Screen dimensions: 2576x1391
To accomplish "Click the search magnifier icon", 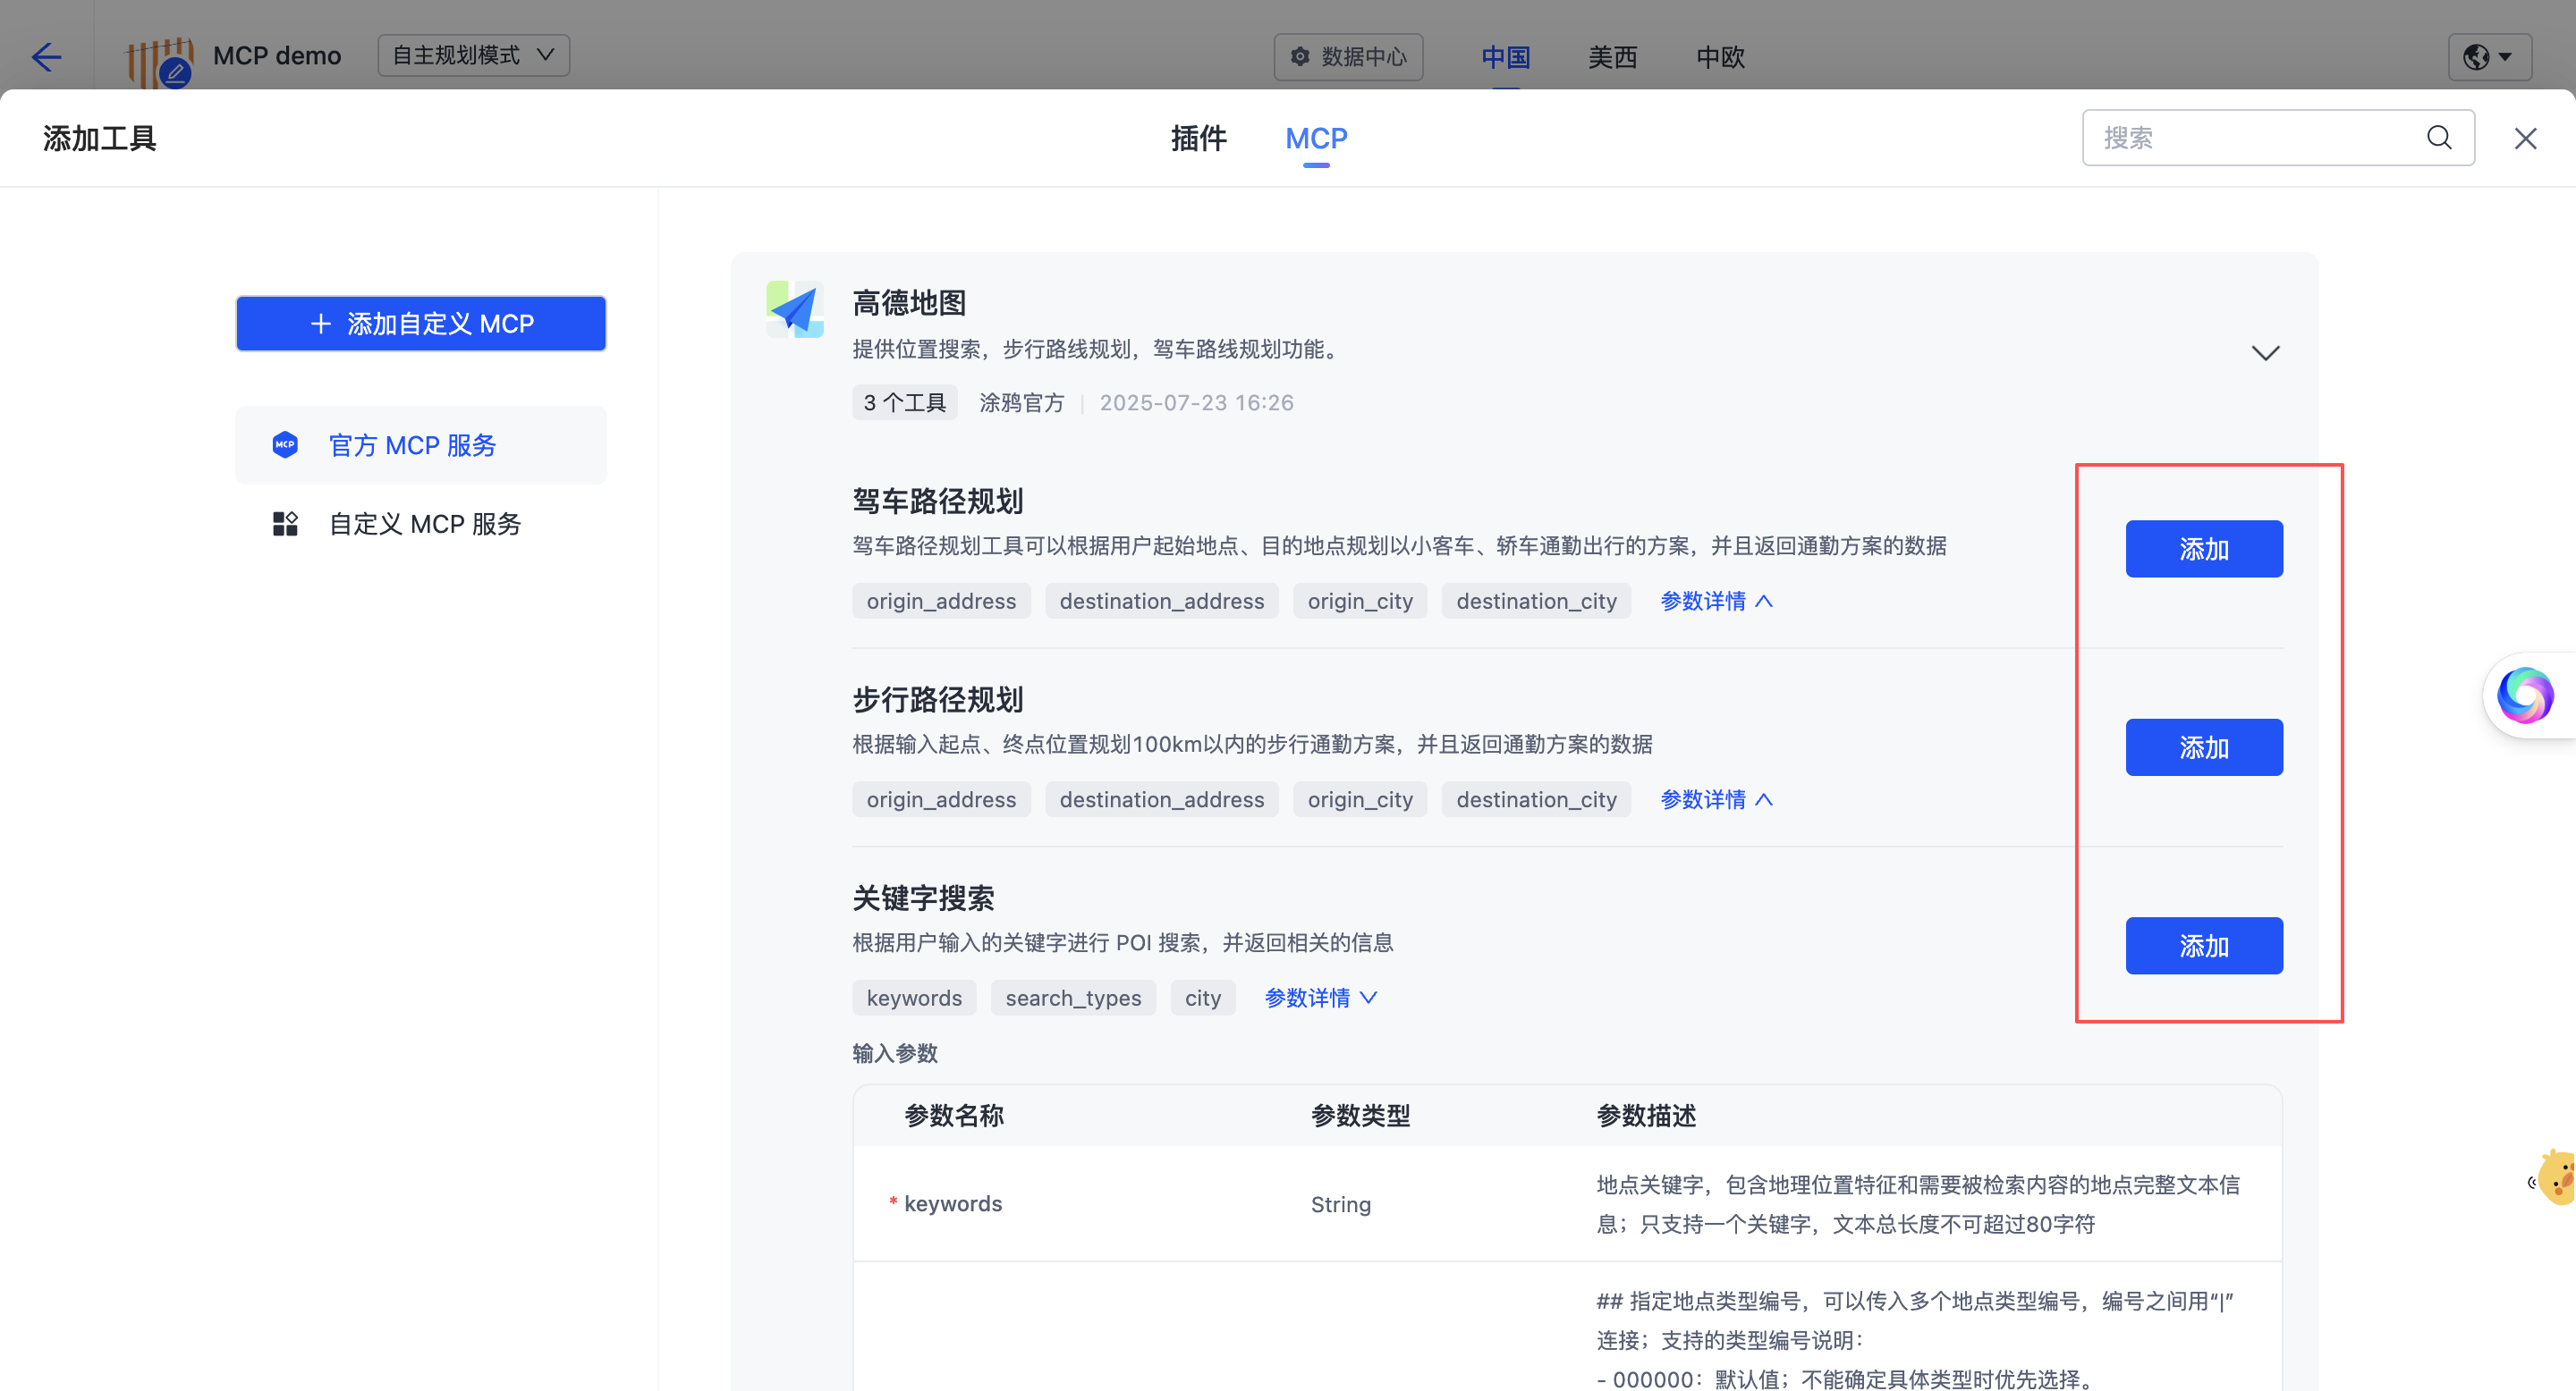I will tap(2439, 138).
